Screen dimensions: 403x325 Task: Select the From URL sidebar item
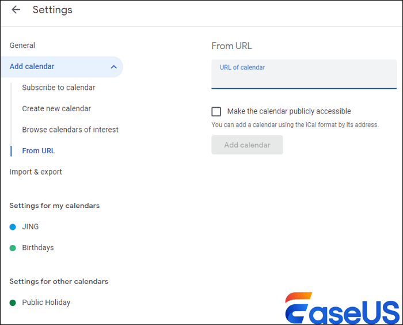pos(39,151)
